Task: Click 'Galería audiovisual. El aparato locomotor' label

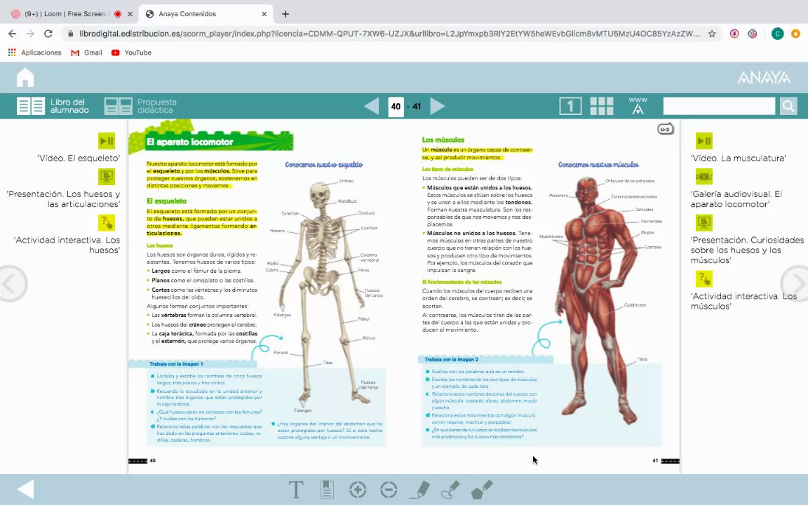Action: coord(736,199)
